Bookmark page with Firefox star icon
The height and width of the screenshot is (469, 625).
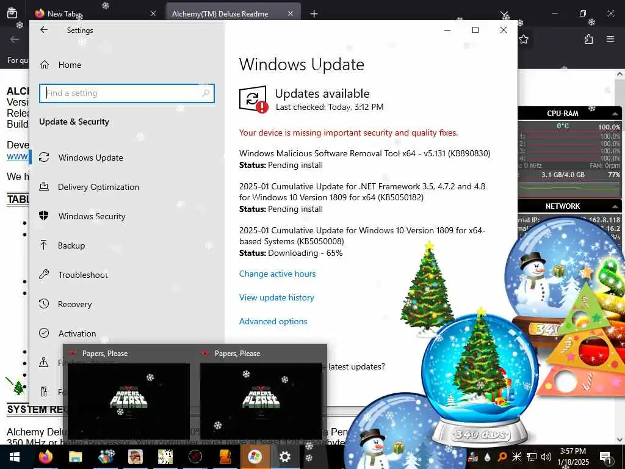524,39
